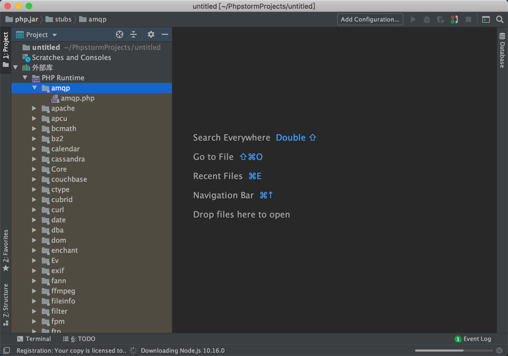Hide the Project panel using the minus icon
The width and height of the screenshot is (508, 356).
click(x=164, y=34)
